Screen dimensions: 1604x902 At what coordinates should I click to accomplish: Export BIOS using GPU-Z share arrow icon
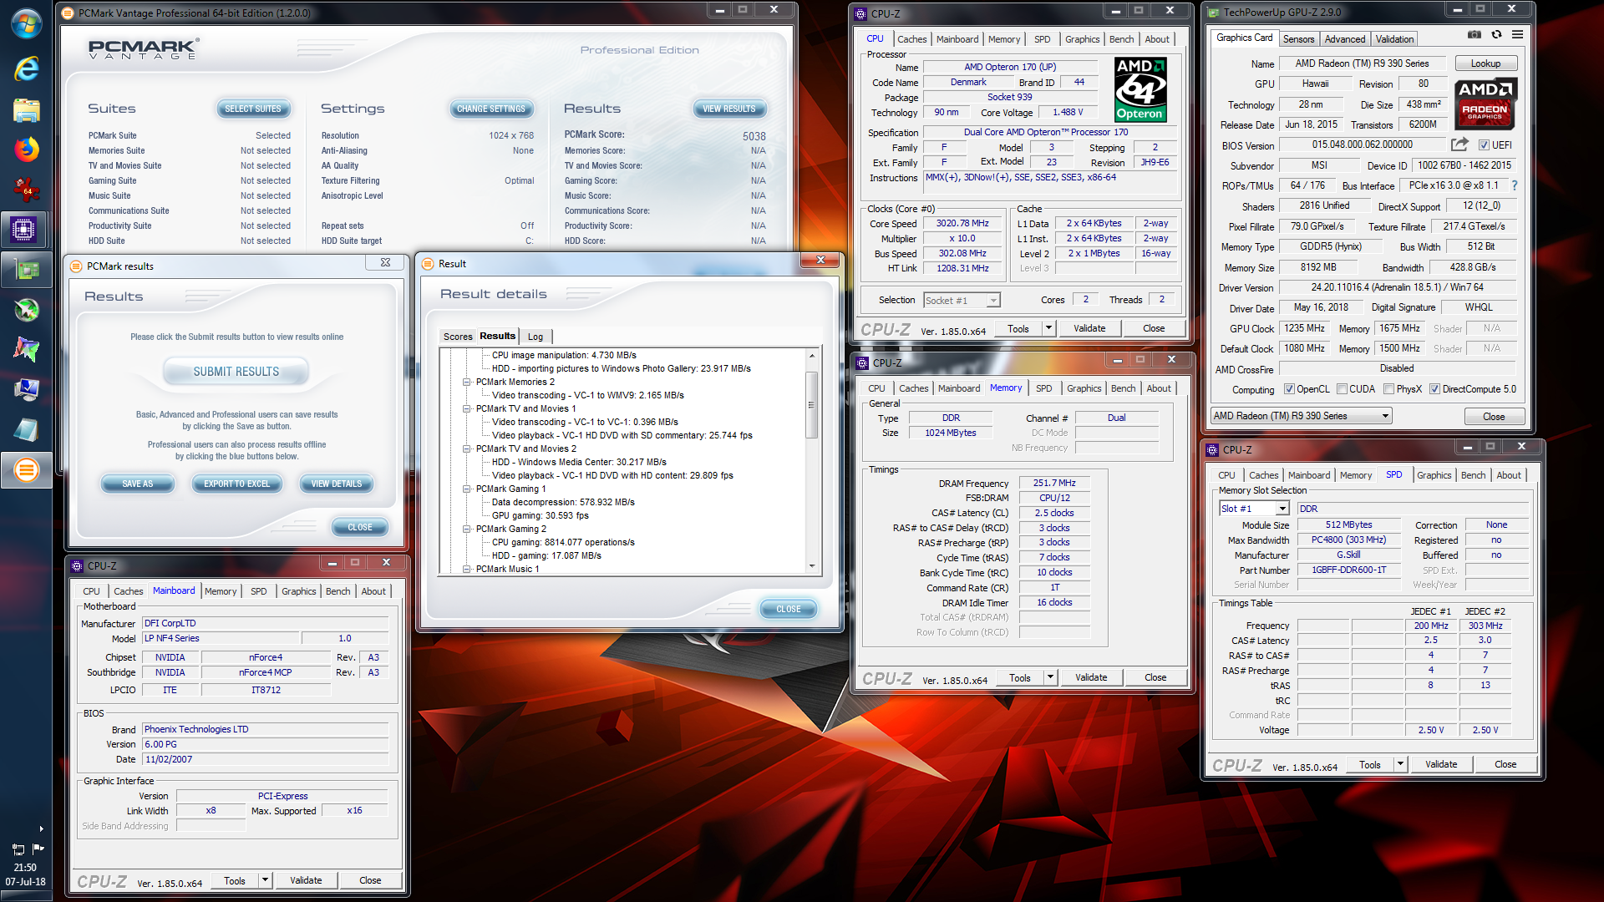coord(1459,144)
